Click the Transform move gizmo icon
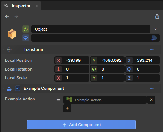Image resolution: width=163 pixels, height=132 pixels. [x=9, y=49]
